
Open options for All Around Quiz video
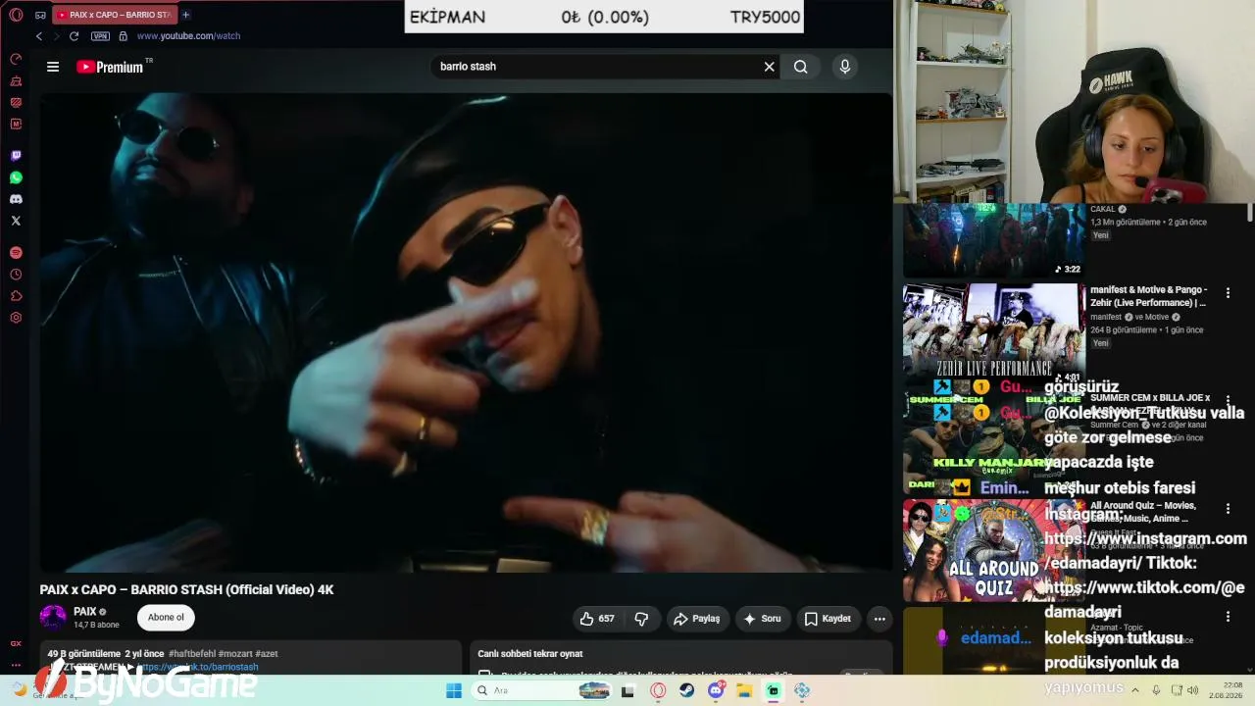[1228, 509]
